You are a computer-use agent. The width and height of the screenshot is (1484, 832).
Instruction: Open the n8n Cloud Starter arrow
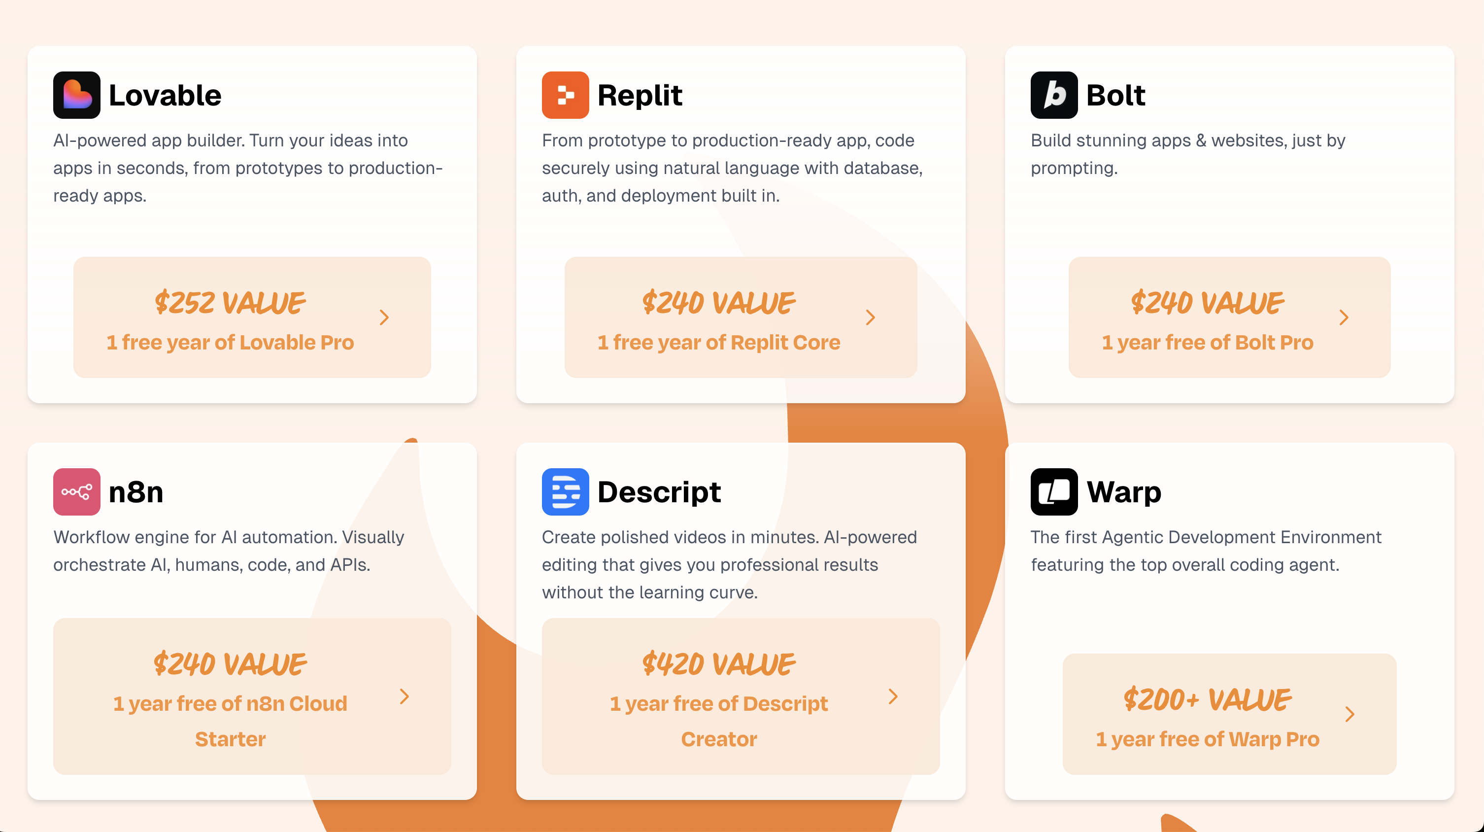coord(405,696)
